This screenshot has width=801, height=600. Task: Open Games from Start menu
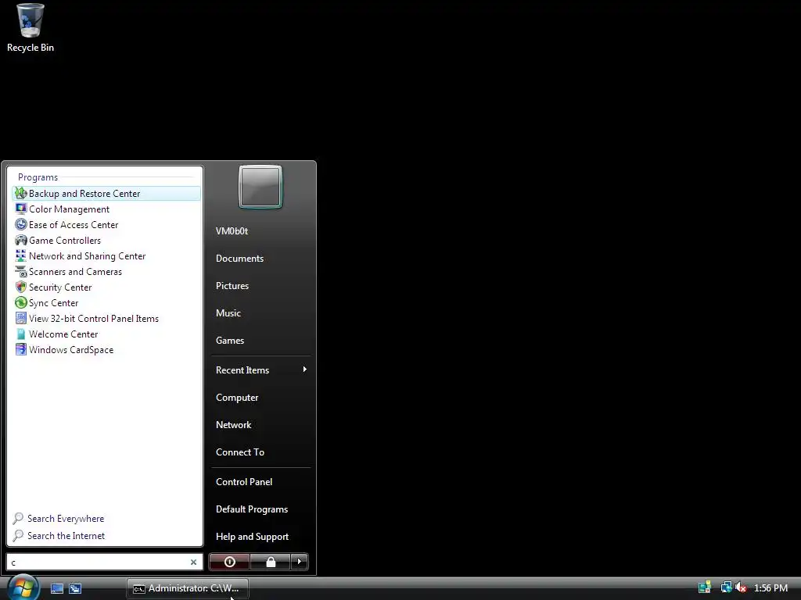coord(230,341)
